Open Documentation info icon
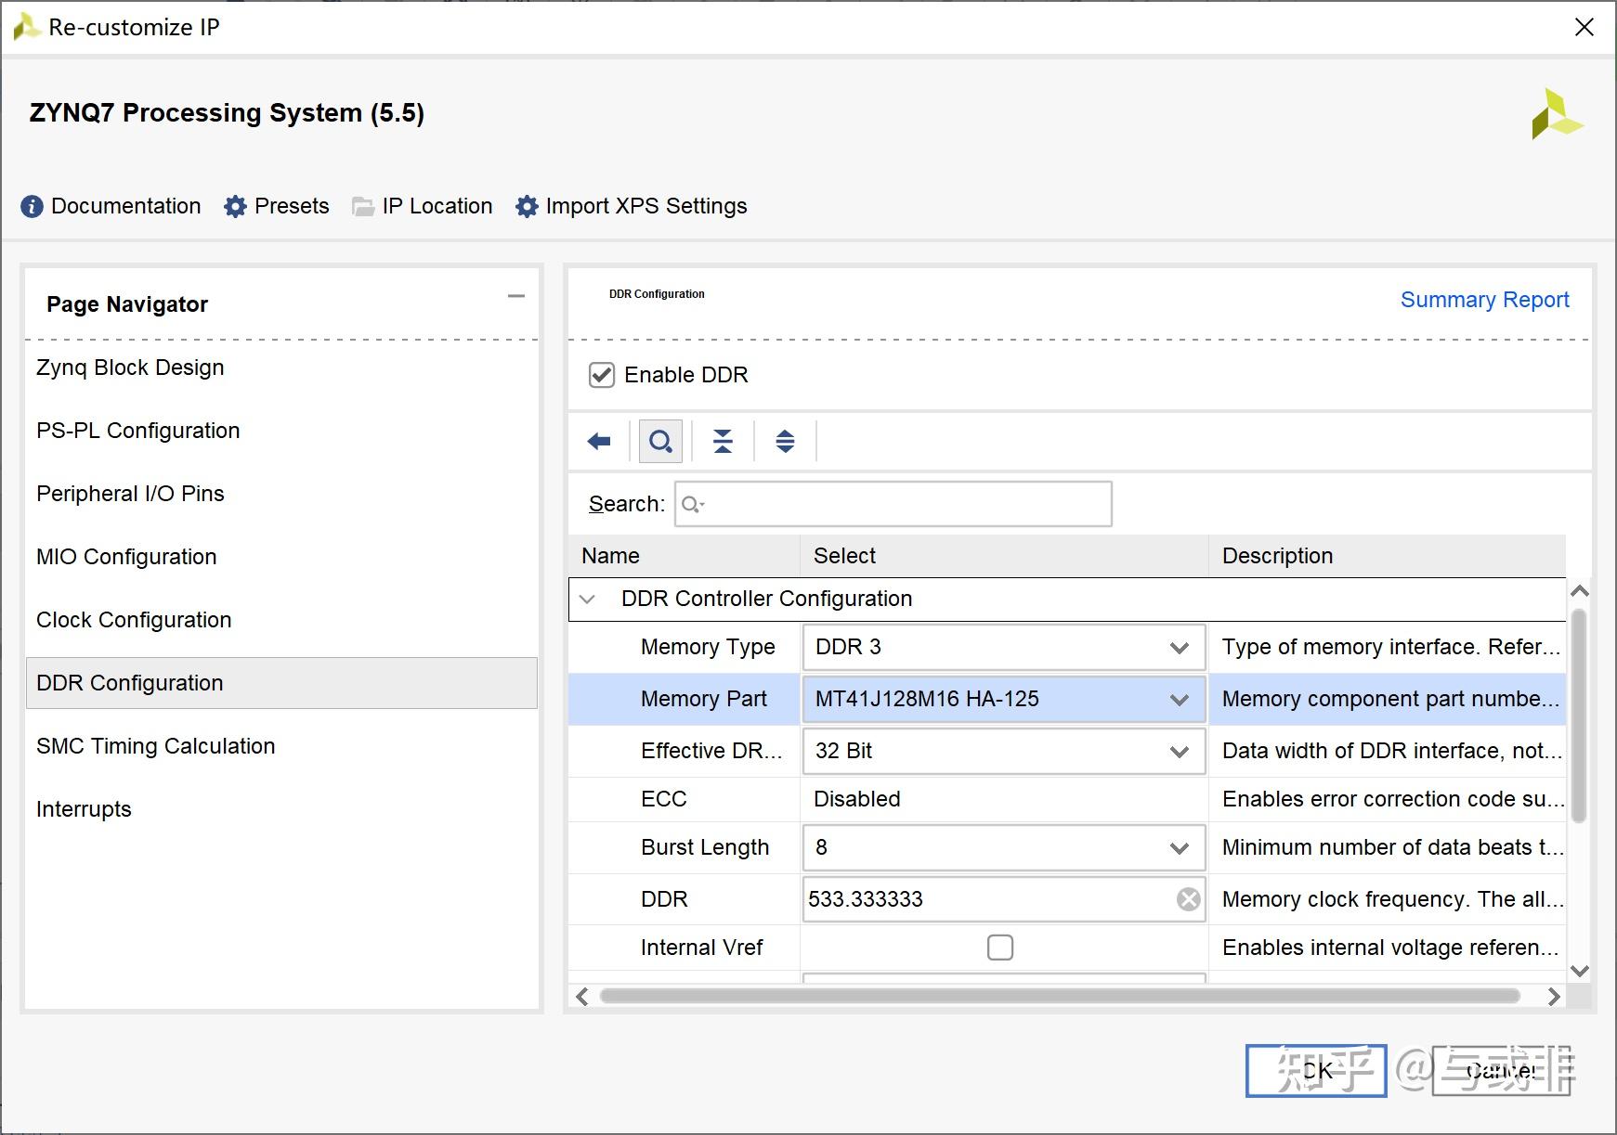Viewport: 1617px width, 1135px height. pos(32,206)
